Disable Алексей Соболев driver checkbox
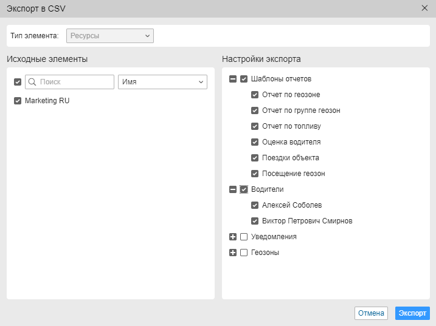 point(255,205)
